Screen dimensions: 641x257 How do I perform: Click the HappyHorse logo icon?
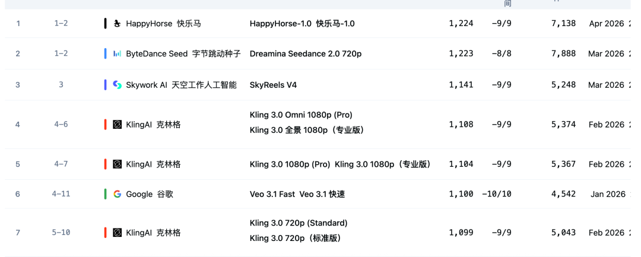click(x=118, y=24)
